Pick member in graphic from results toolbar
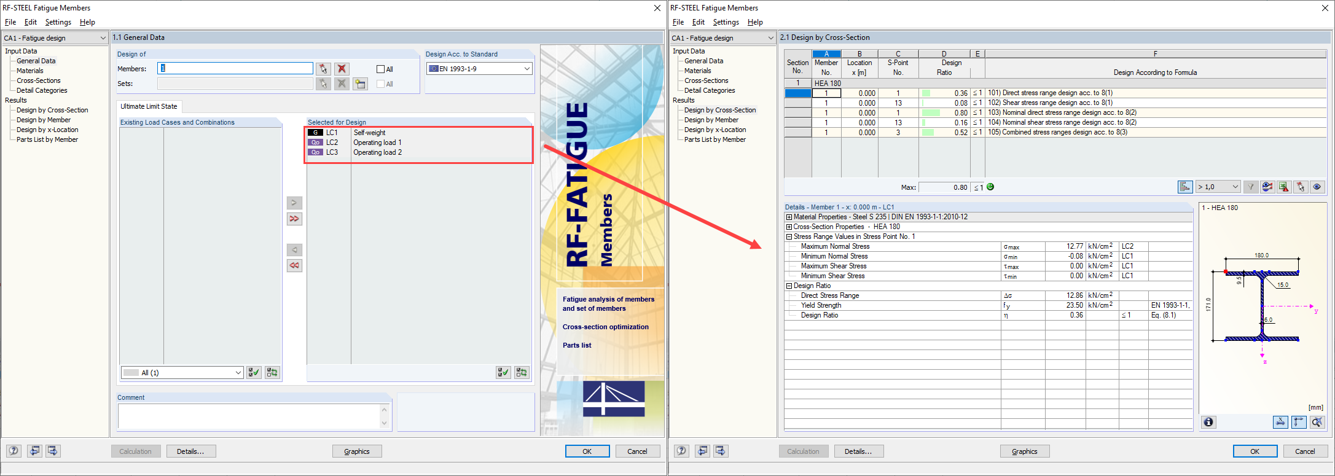 1301,187
